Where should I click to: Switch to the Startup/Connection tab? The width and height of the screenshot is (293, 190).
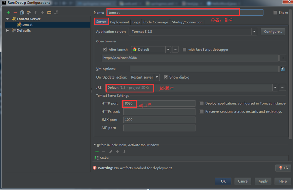[x=187, y=22]
